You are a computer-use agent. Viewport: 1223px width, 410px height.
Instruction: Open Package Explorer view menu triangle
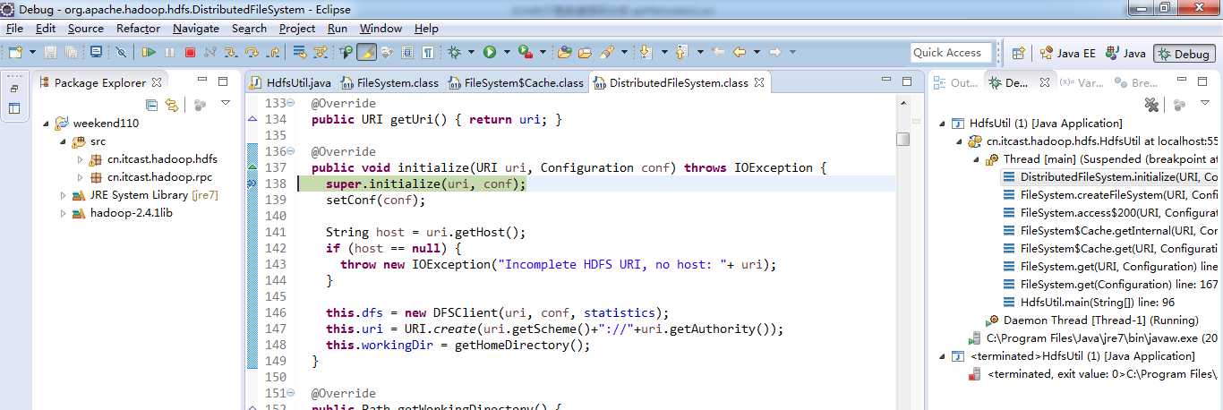[x=226, y=104]
